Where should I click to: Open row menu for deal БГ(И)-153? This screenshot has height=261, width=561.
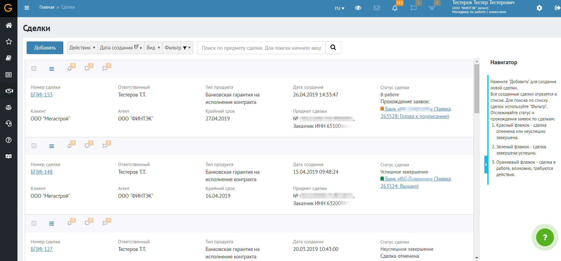point(51,69)
